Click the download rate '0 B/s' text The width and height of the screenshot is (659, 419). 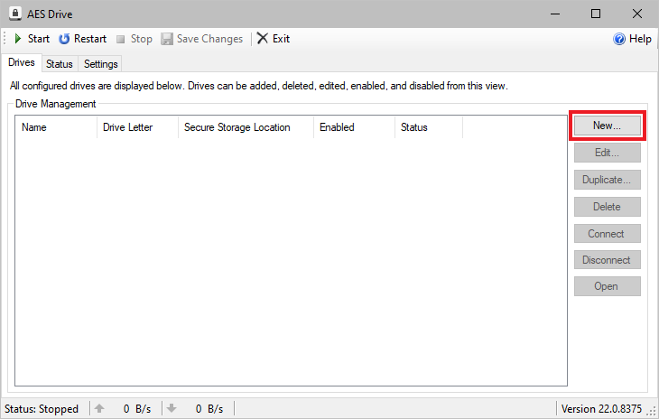tap(209, 409)
